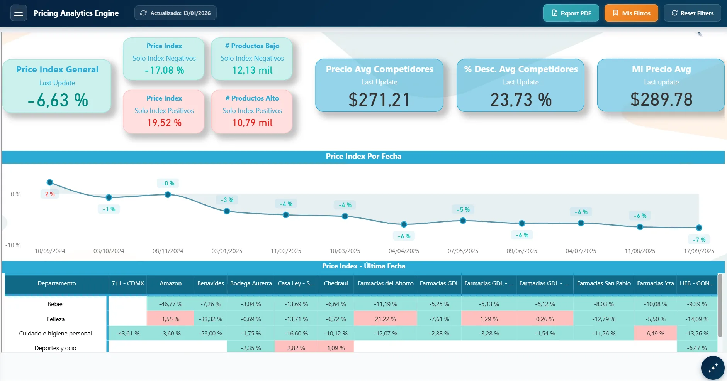Select the 03/10/2024 chart data point
Screen dimensions: 727x381
point(109,197)
